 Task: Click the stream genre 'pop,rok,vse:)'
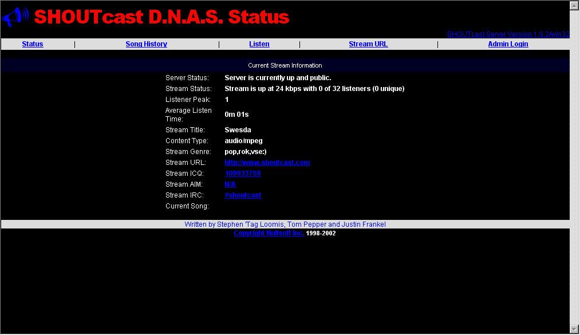246,152
